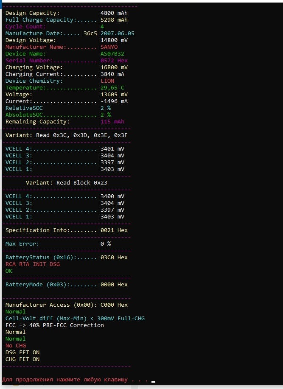Click the SANYO manufacturer name
Screen dimensions: 283x389
click(109, 47)
